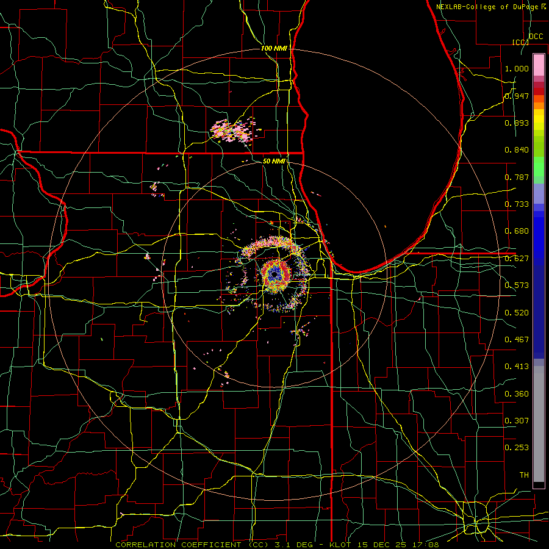The height and width of the screenshot is (549, 549).
Task: Click the 0.680 scale value
Action: (517, 231)
